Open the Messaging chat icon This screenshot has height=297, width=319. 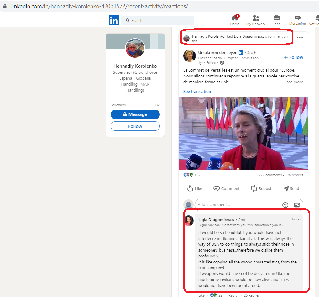tap(297, 20)
